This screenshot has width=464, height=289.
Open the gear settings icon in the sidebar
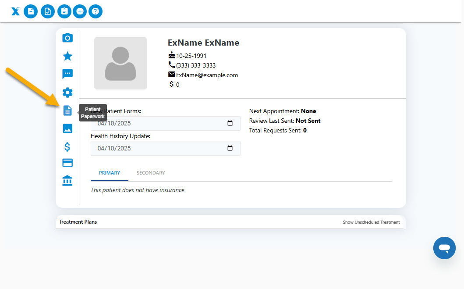point(67,93)
